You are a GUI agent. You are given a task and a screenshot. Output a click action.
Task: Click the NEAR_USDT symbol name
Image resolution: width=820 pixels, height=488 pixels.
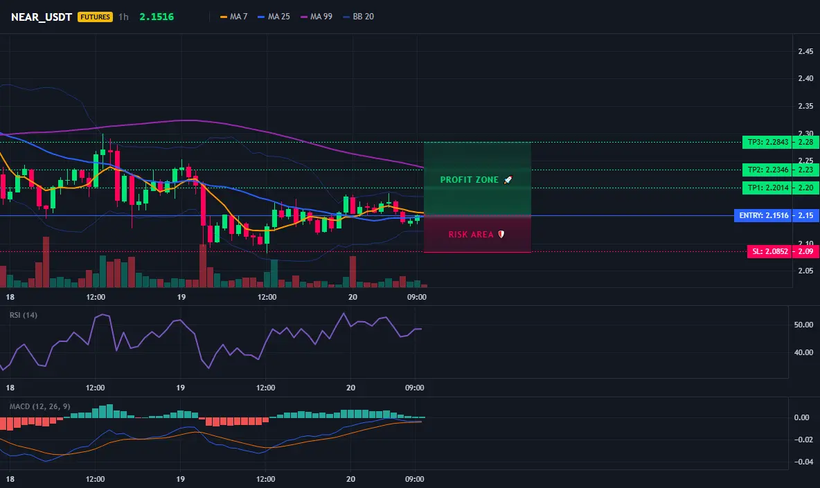[42, 17]
